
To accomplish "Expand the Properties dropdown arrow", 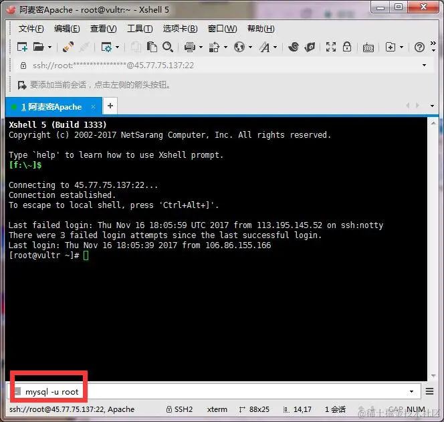I will tap(117, 47).
